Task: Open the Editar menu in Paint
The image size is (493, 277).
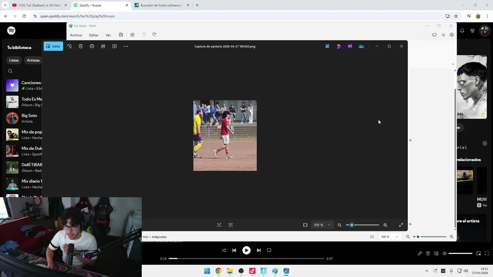Action: pos(94,35)
